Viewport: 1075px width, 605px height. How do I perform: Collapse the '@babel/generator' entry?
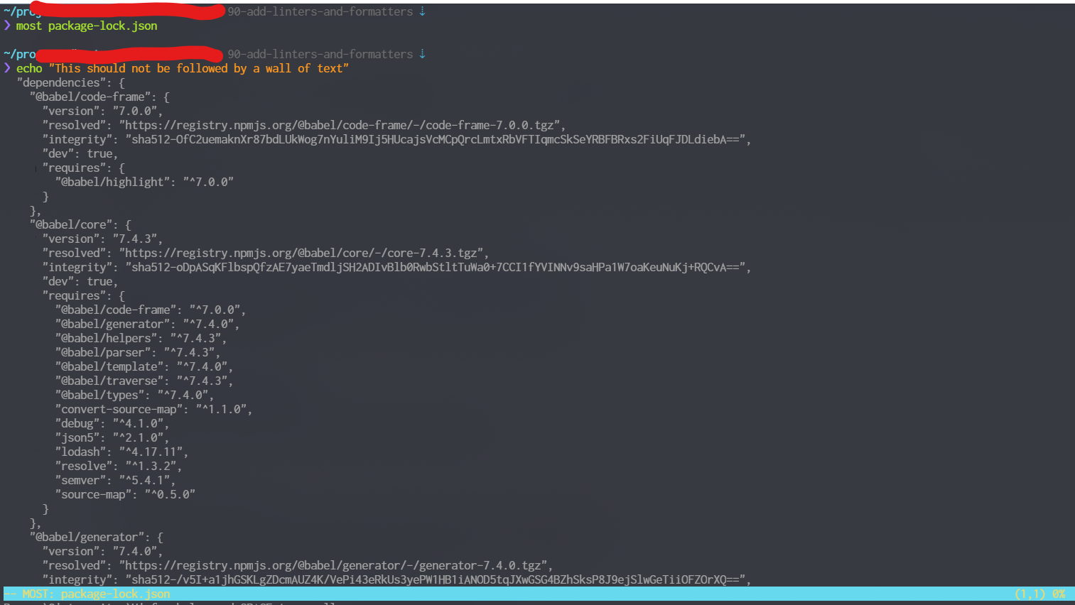tap(87, 537)
